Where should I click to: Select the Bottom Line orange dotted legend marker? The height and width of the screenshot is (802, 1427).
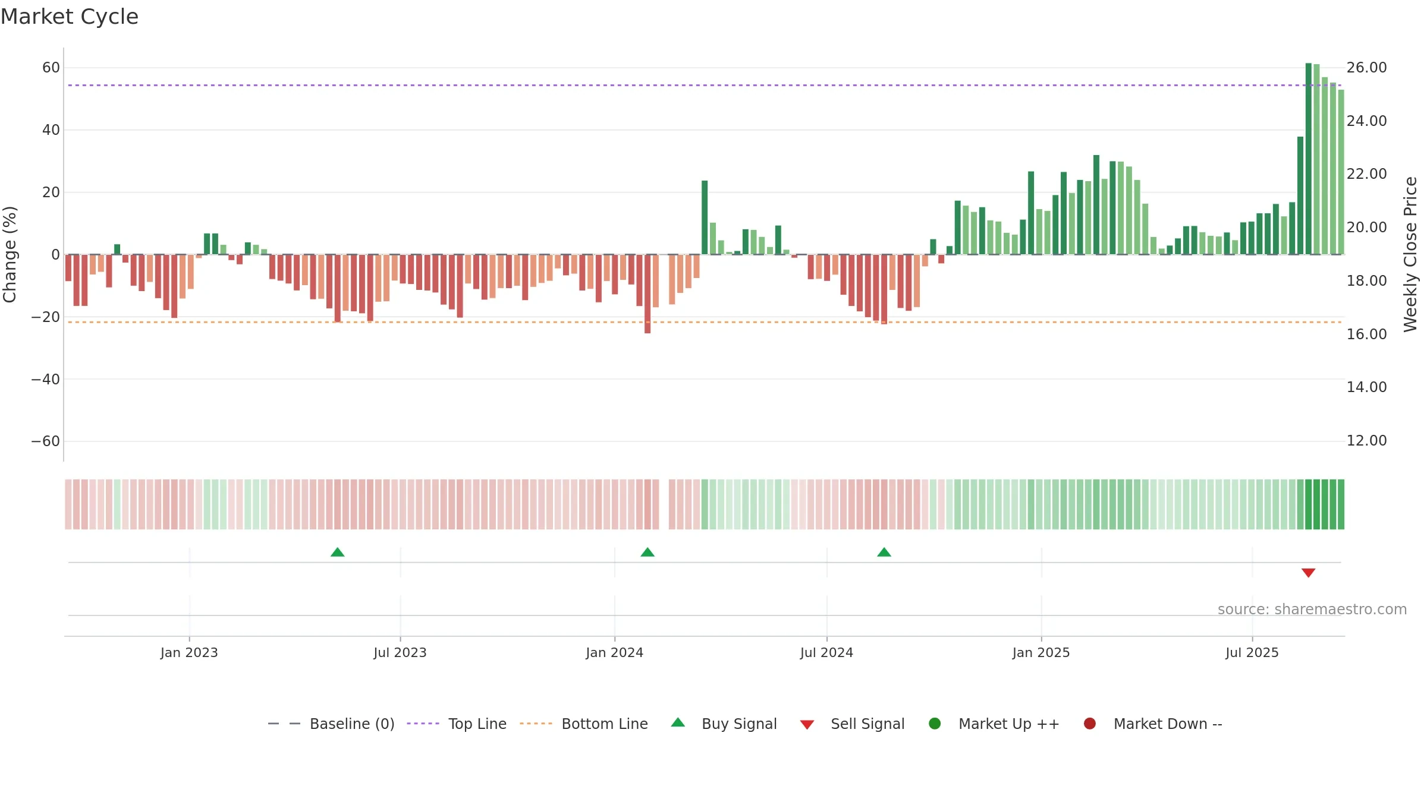pyautogui.click(x=536, y=724)
